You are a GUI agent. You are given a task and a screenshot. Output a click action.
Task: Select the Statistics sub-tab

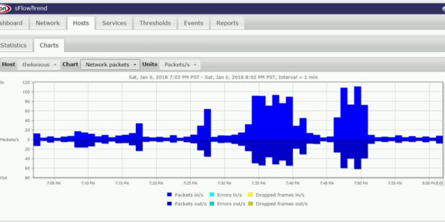point(14,45)
